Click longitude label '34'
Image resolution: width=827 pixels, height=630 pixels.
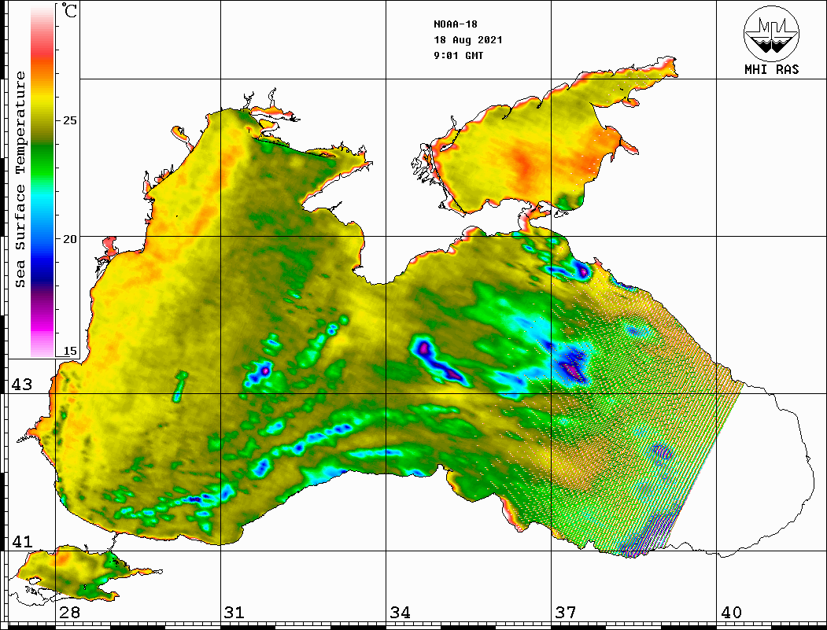point(400,612)
